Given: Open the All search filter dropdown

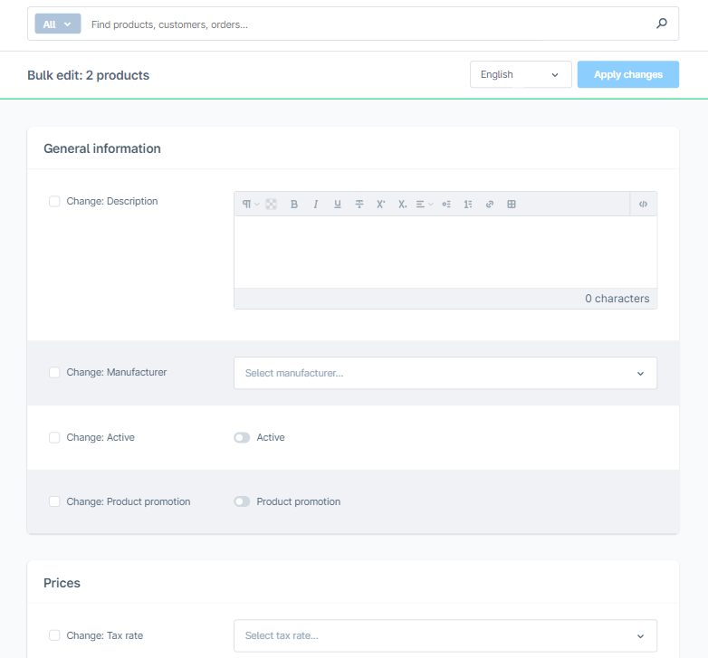Looking at the screenshot, I should (x=57, y=24).
